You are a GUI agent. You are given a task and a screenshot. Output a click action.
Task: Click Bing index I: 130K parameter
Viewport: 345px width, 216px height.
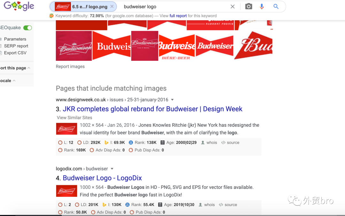point(112,204)
